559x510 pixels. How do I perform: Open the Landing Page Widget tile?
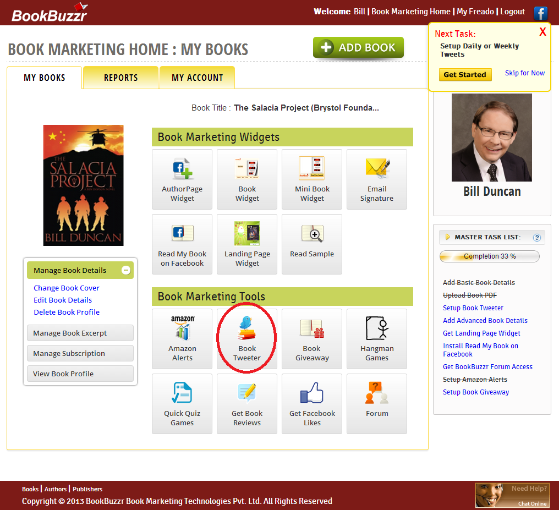click(246, 244)
